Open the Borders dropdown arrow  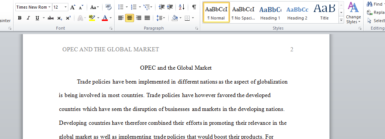(x=193, y=18)
